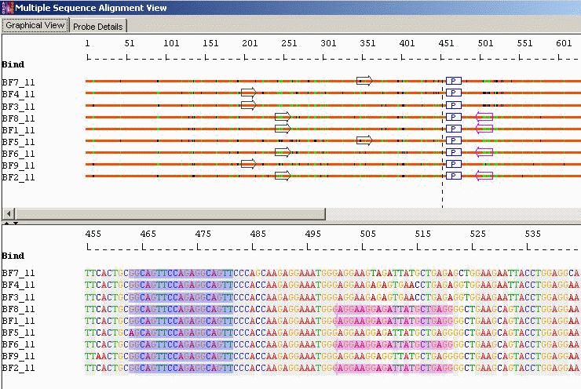This screenshot has height=389, width=581.
Task: Select the BF4_11 label in graphical view
Action: point(18,94)
